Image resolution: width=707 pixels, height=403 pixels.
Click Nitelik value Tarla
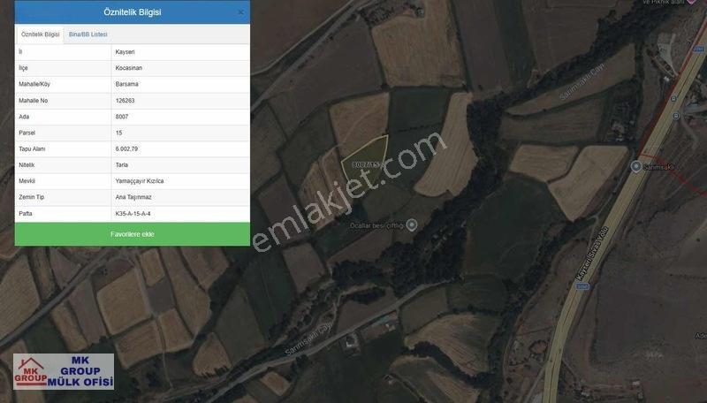[x=122, y=165]
